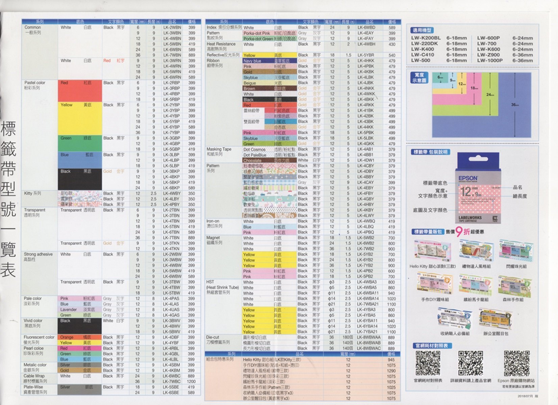Viewport: 558px width, 405px height.
Task: Select the Ribbon Navy blue swatch
Action: point(269,61)
